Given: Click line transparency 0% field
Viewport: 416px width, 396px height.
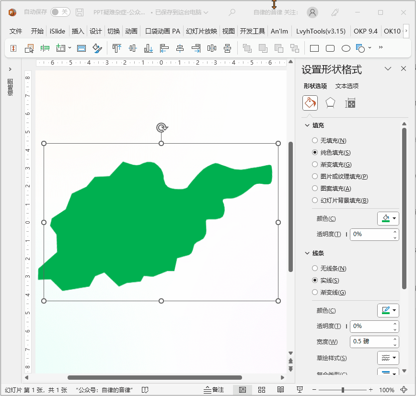Looking at the screenshot, I should 374,326.
